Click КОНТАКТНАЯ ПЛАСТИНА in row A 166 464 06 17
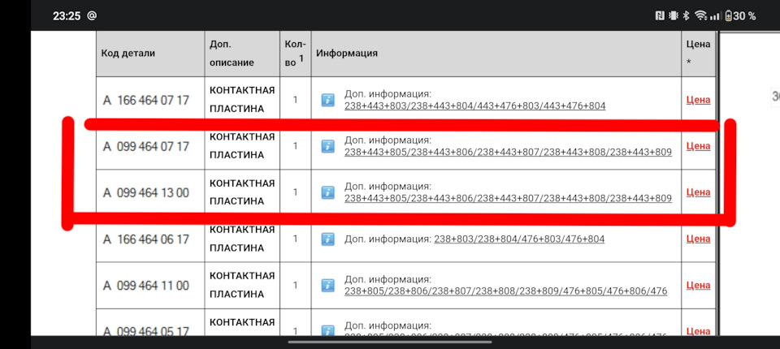Viewport: 780px width, 349px height. click(x=242, y=239)
